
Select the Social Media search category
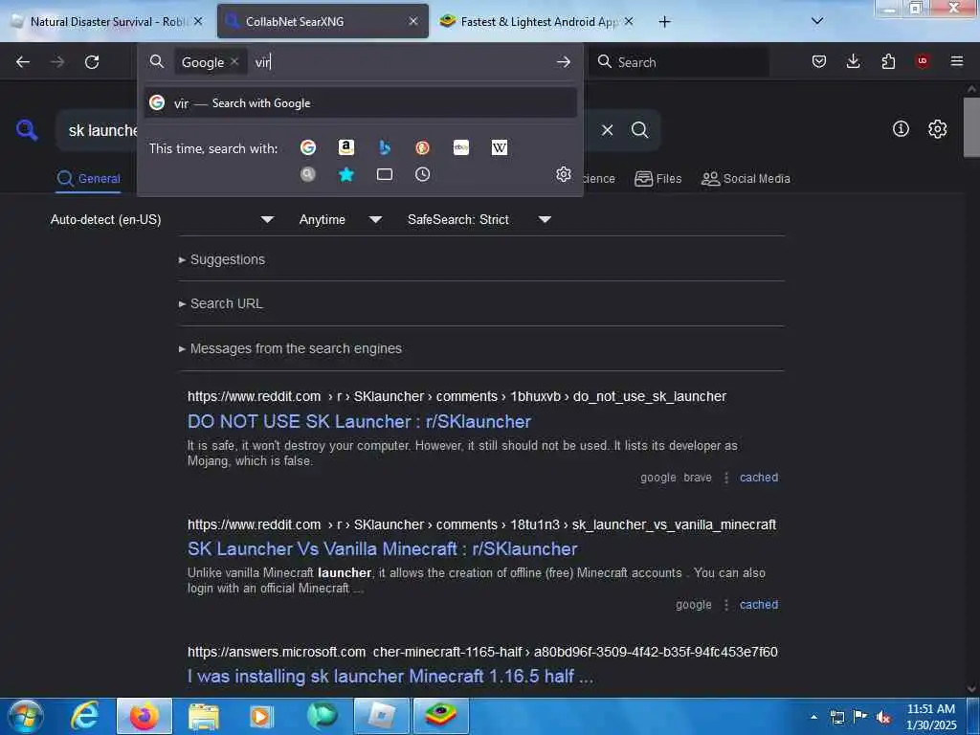tap(746, 179)
